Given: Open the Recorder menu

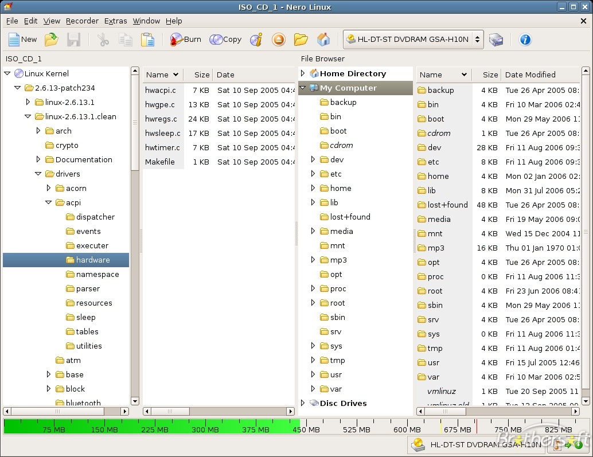Looking at the screenshot, I should pyautogui.click(x=82, y=21).
